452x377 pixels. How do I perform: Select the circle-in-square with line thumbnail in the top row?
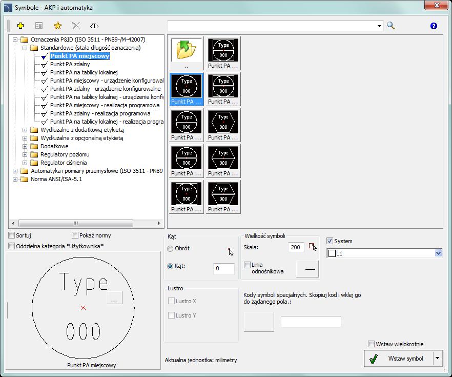point(223,53)
